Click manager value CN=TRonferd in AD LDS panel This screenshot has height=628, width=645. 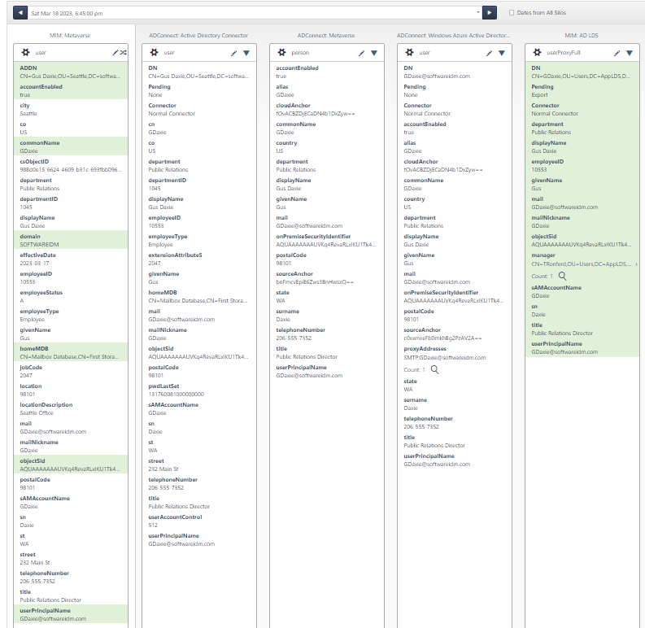coord(582,264)
